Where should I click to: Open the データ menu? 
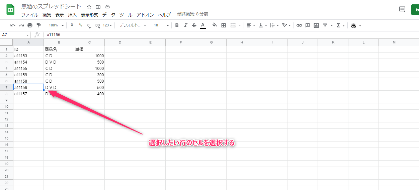(109, 15)
